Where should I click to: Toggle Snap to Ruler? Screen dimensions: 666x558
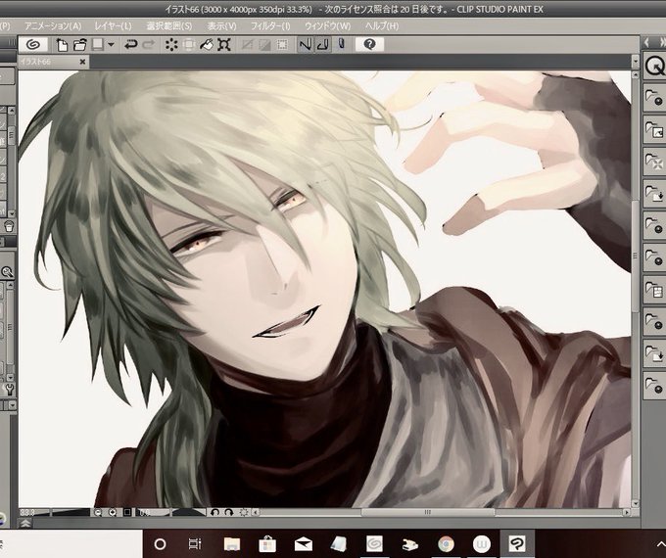(x=305, y=44)
